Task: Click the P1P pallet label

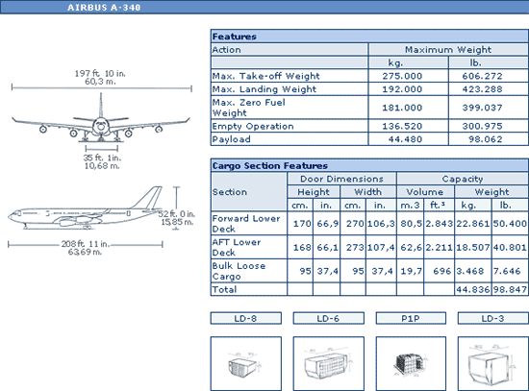Action: point(411,319)
